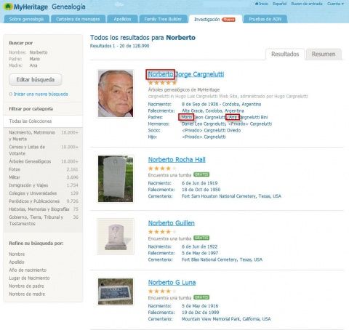Click '8 de Sep de 1938 - Cordoba, Argentina'
The height and width of the screenshot is (330, 349).
coord(221,104)
